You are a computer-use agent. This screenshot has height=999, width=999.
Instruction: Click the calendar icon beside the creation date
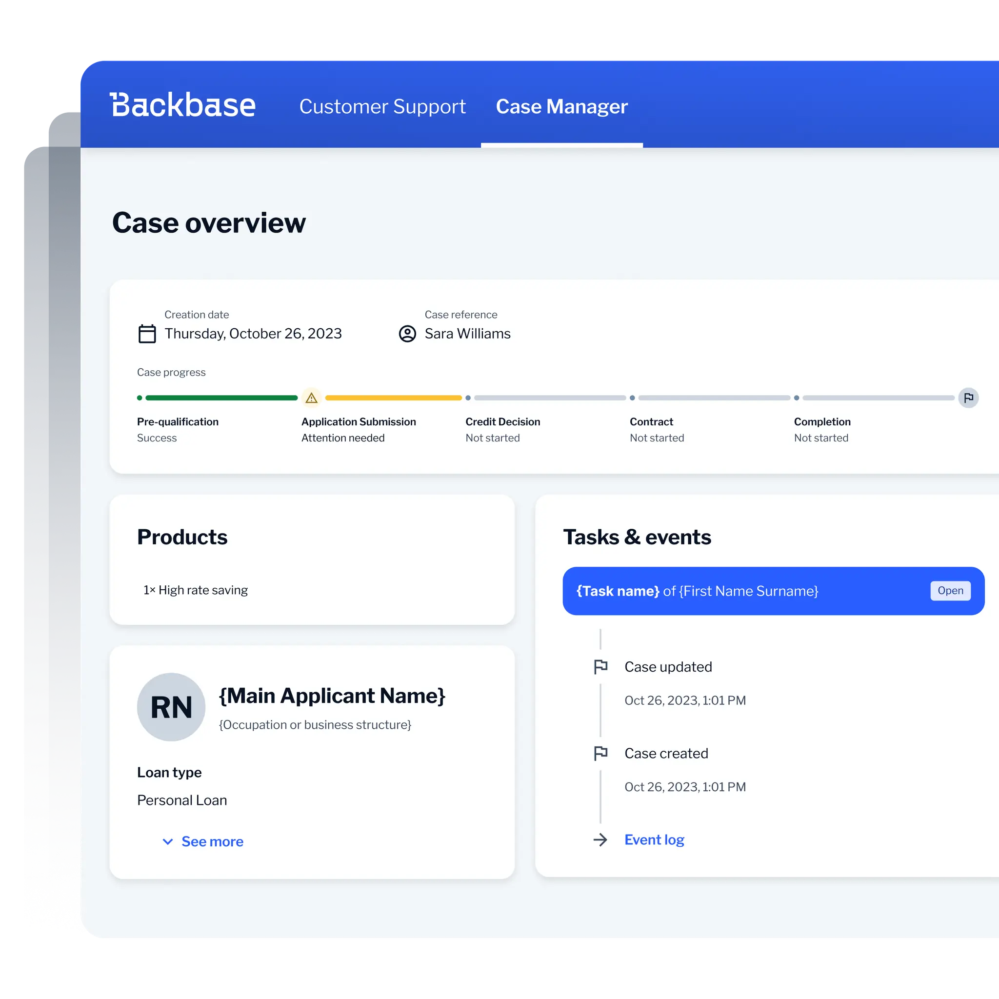click(147, 334)
